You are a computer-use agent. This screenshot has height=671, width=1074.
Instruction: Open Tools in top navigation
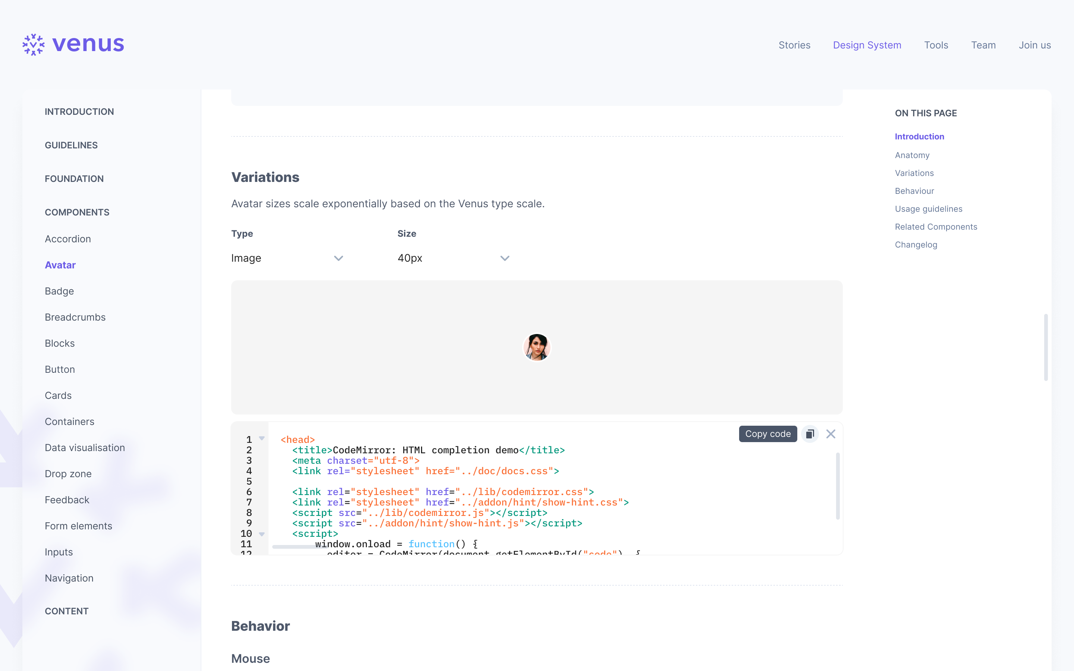pos(936,45)
